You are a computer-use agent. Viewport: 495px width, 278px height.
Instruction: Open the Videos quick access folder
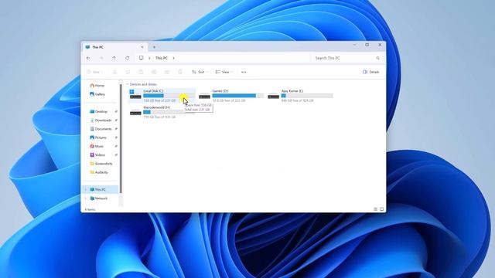(97, 154)
